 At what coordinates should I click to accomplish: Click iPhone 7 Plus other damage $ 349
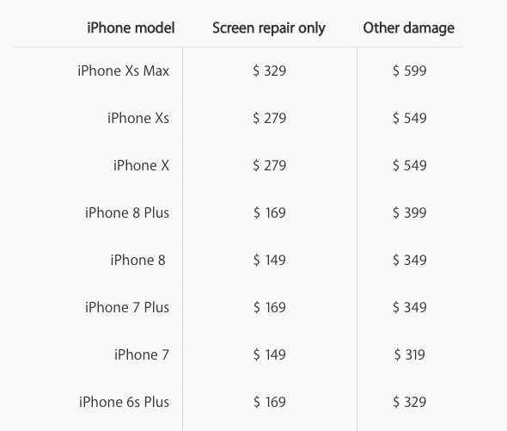point(409,307)
